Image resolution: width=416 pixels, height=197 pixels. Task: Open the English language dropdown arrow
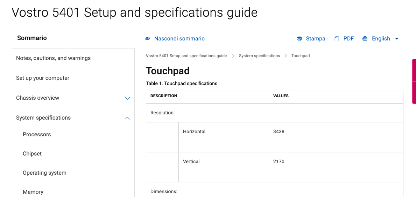click(397, 39)
